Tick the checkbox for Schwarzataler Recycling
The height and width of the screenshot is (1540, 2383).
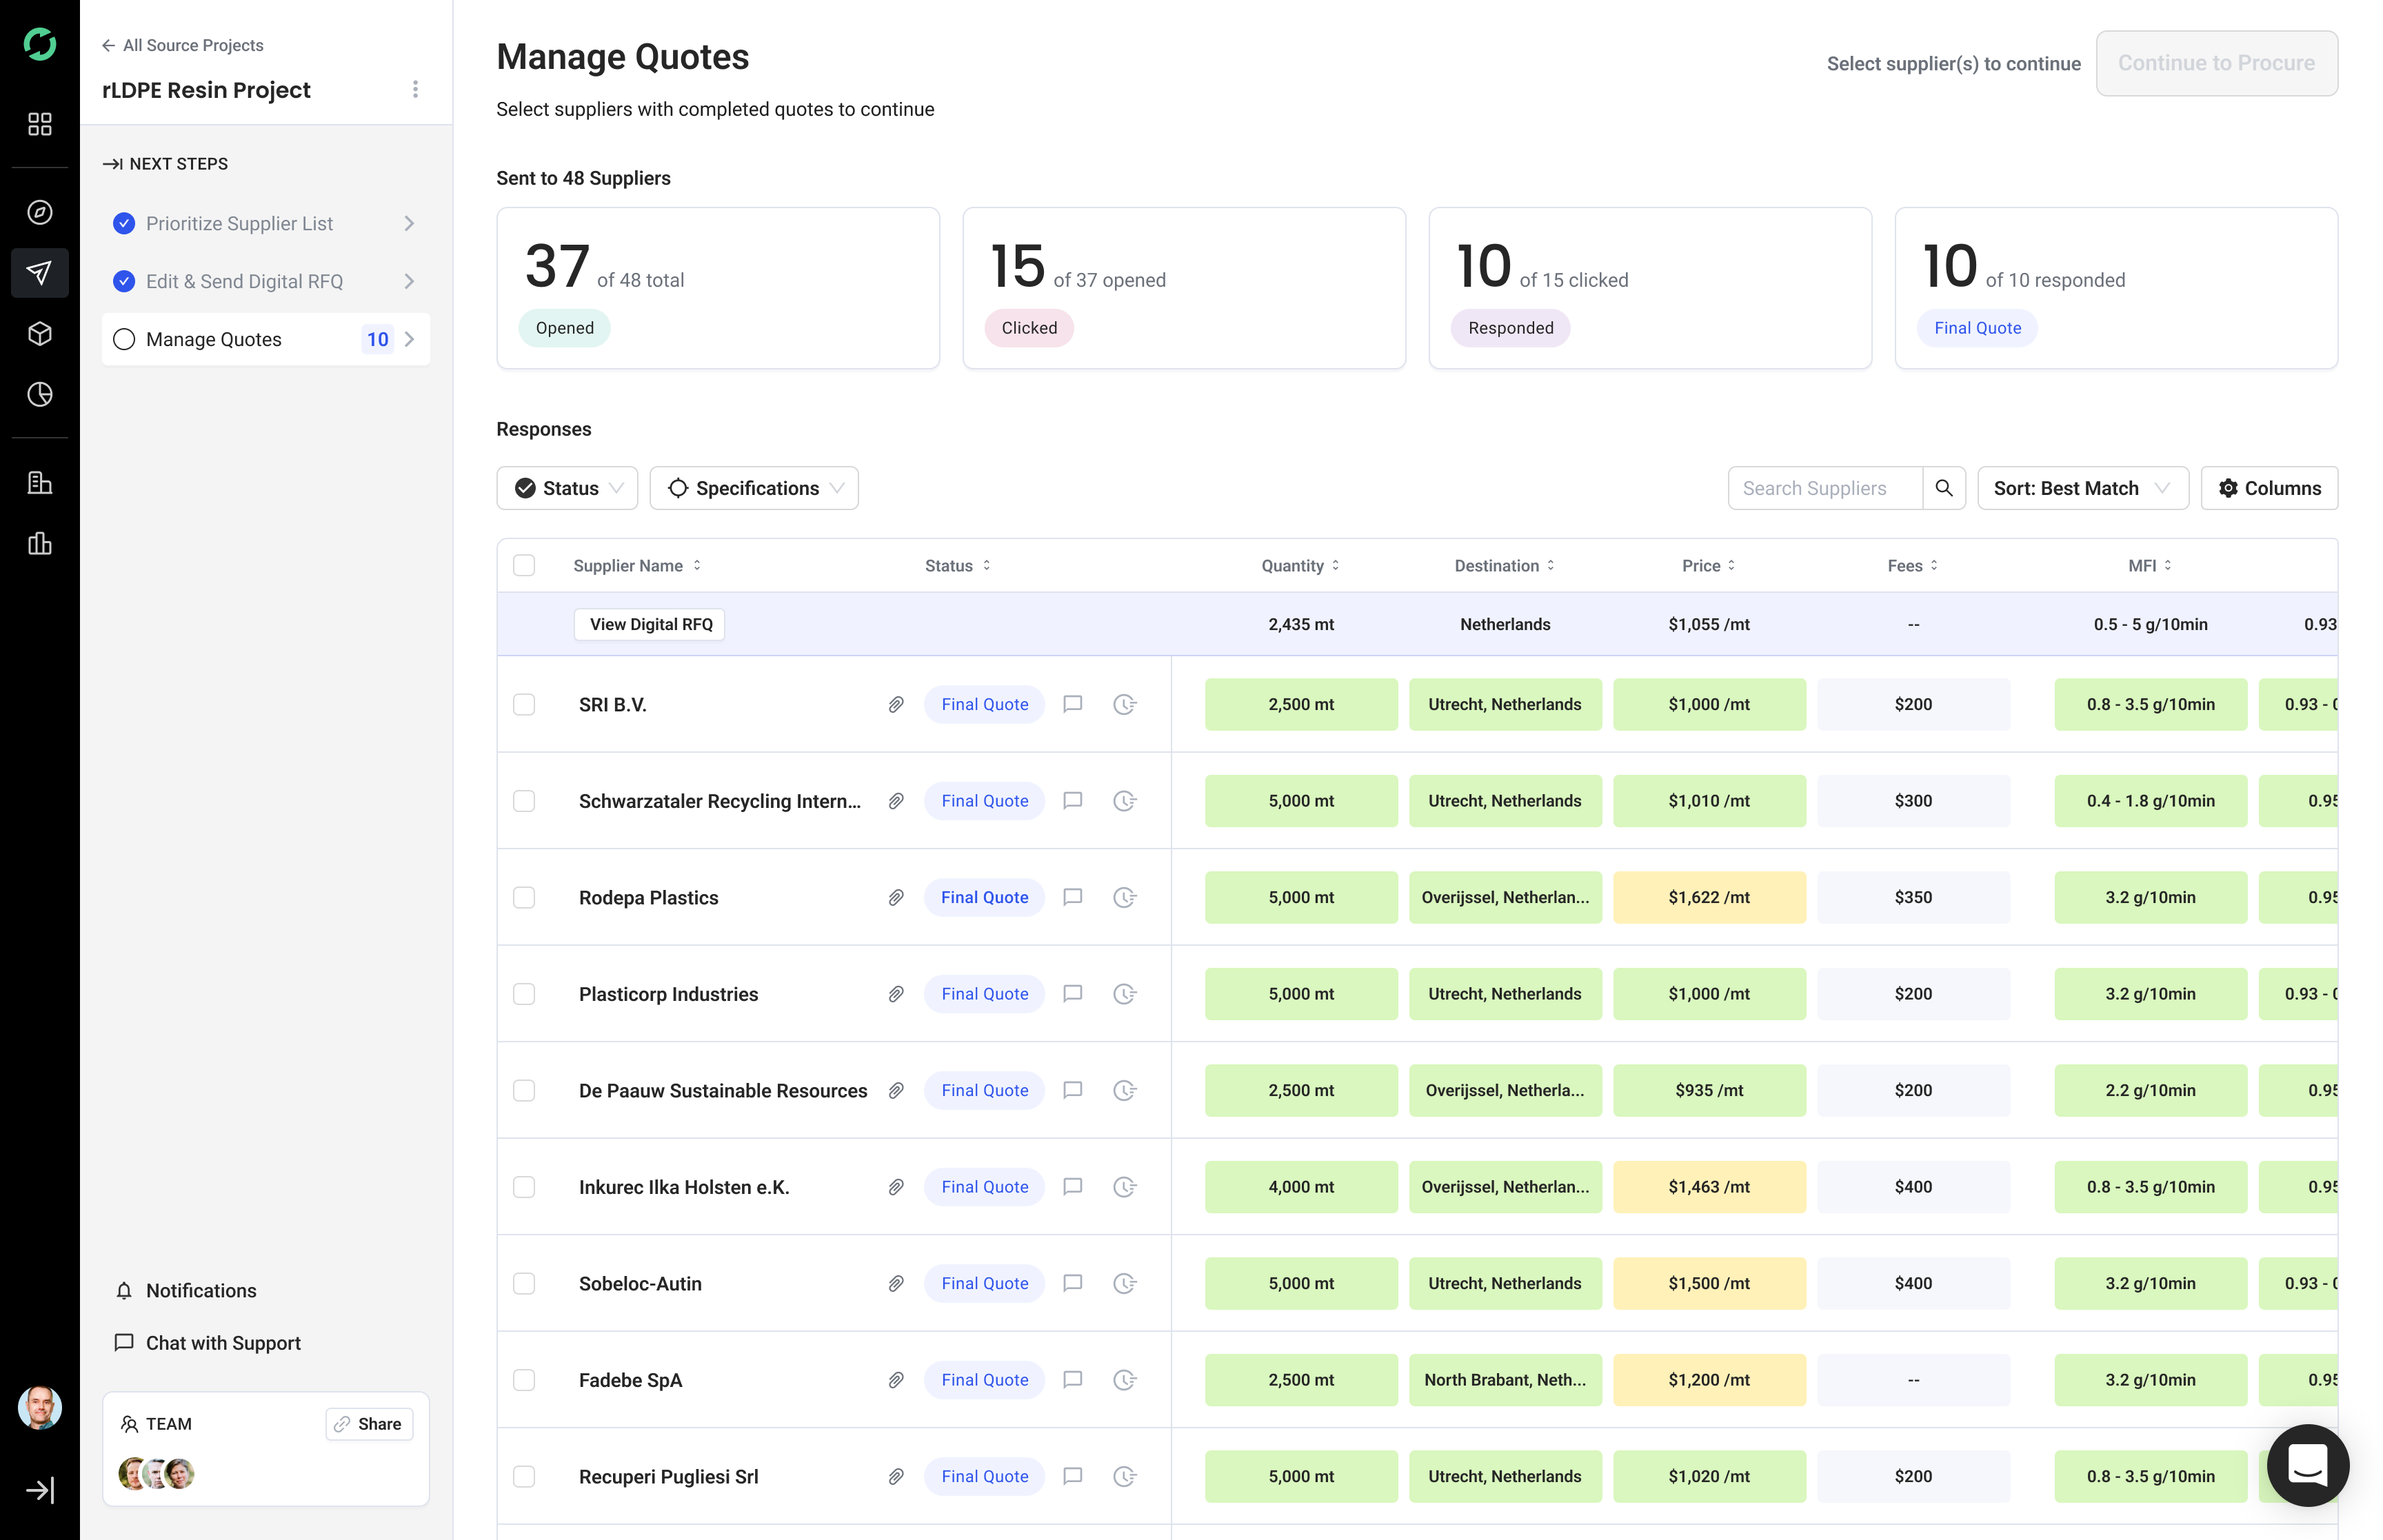tap(524, 801)
